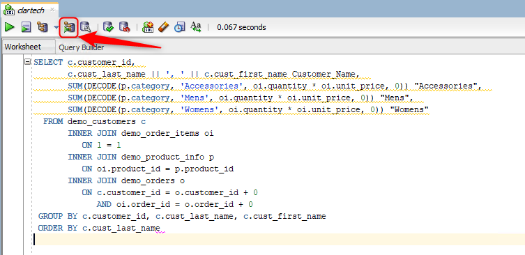
Task: Open an Unshared SQL Worksheet
Action: (x=148, y=27)
